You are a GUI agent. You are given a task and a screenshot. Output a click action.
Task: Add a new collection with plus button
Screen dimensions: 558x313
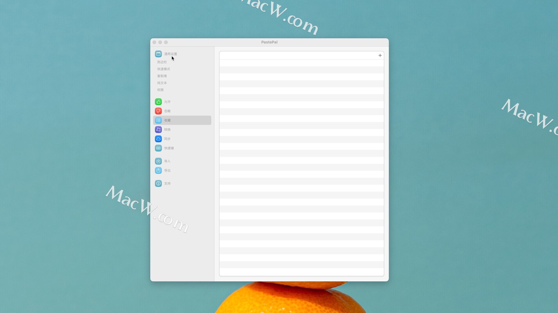(380, 55)
